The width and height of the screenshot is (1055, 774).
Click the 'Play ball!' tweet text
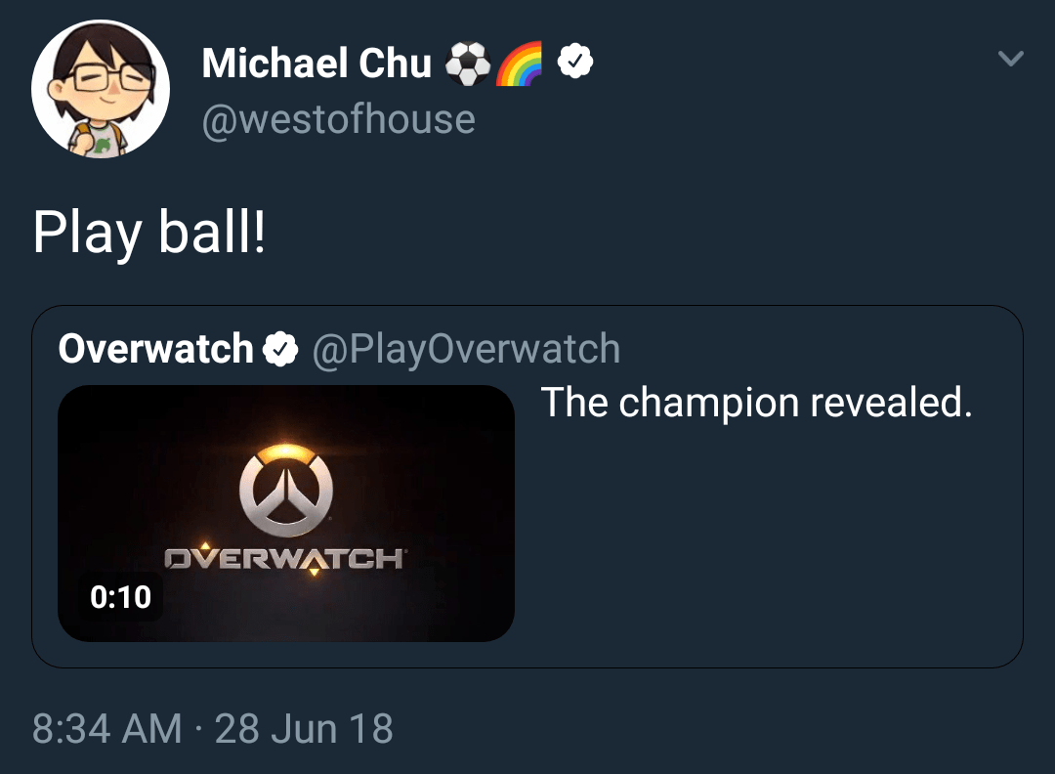(x=149, y=233)
